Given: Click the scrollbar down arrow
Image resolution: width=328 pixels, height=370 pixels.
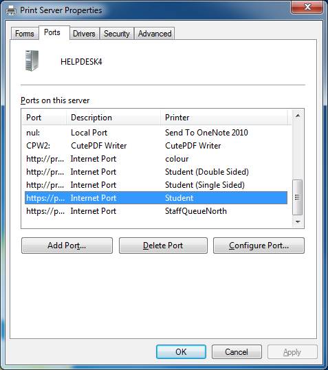Looking at the screenshot, I should point(298,222).
